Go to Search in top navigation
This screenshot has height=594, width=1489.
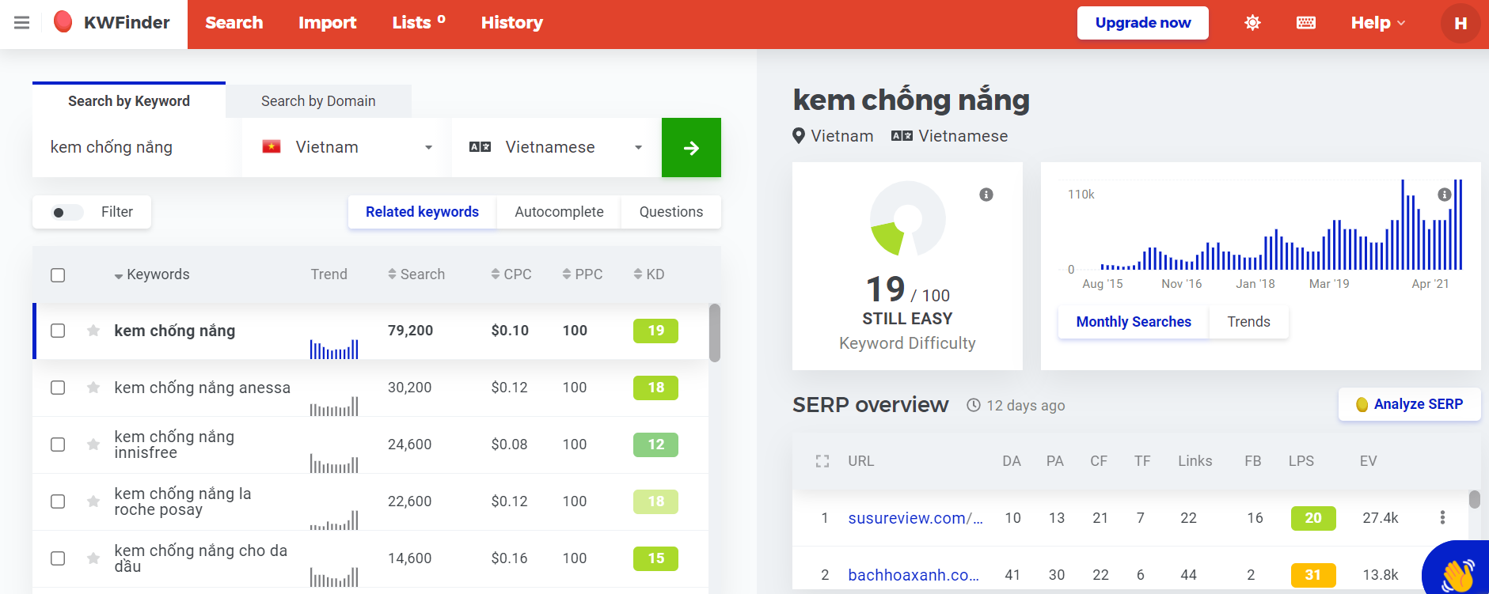234,23
